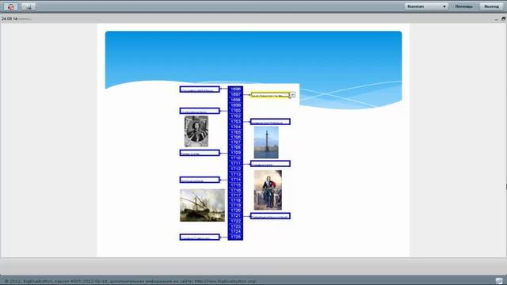This screenshot has height=285, width=507.
Task: Click year 1717 on the timeline
Action: tap(236, 196)
